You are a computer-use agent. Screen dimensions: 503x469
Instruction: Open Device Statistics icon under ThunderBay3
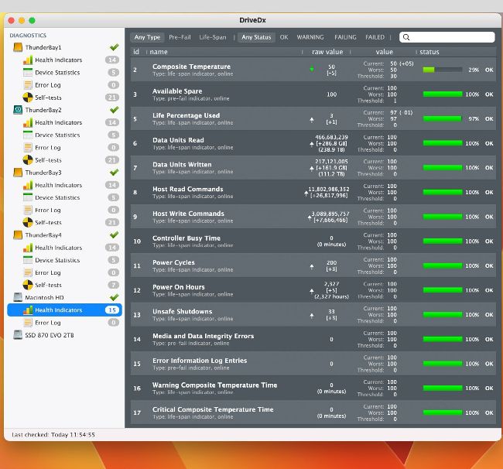[x=28, y=197]
